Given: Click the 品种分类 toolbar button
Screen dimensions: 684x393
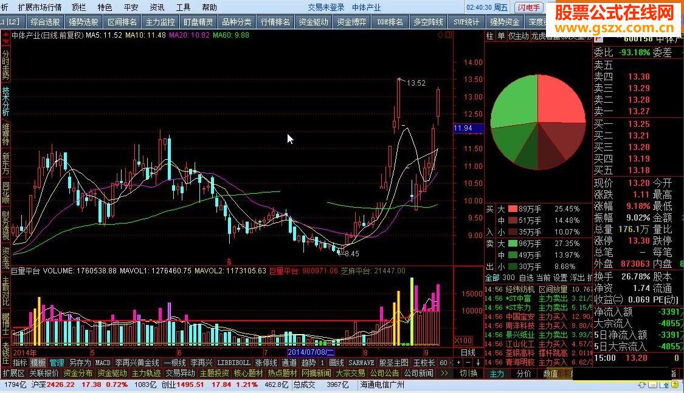Looking at the screenshot, I should coord(237,22).
